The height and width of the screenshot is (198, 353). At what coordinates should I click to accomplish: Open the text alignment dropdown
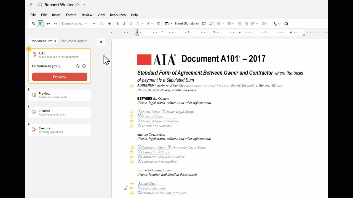tap(254, 24)
